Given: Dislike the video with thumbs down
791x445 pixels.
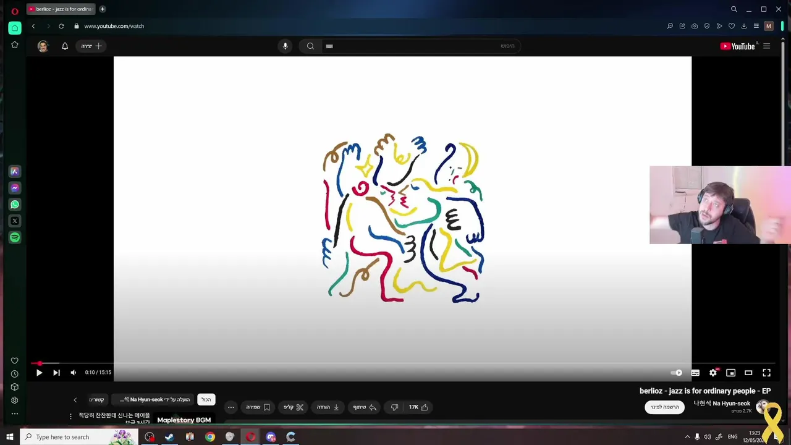Looking at the screenshot, I should 394,407.
